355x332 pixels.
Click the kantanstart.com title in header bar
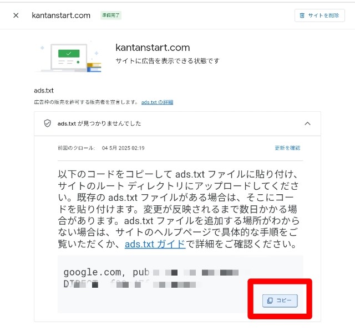click(61, 15)
